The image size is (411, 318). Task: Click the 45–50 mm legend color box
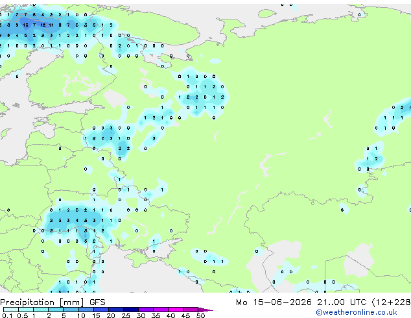(x=191, y=310)
